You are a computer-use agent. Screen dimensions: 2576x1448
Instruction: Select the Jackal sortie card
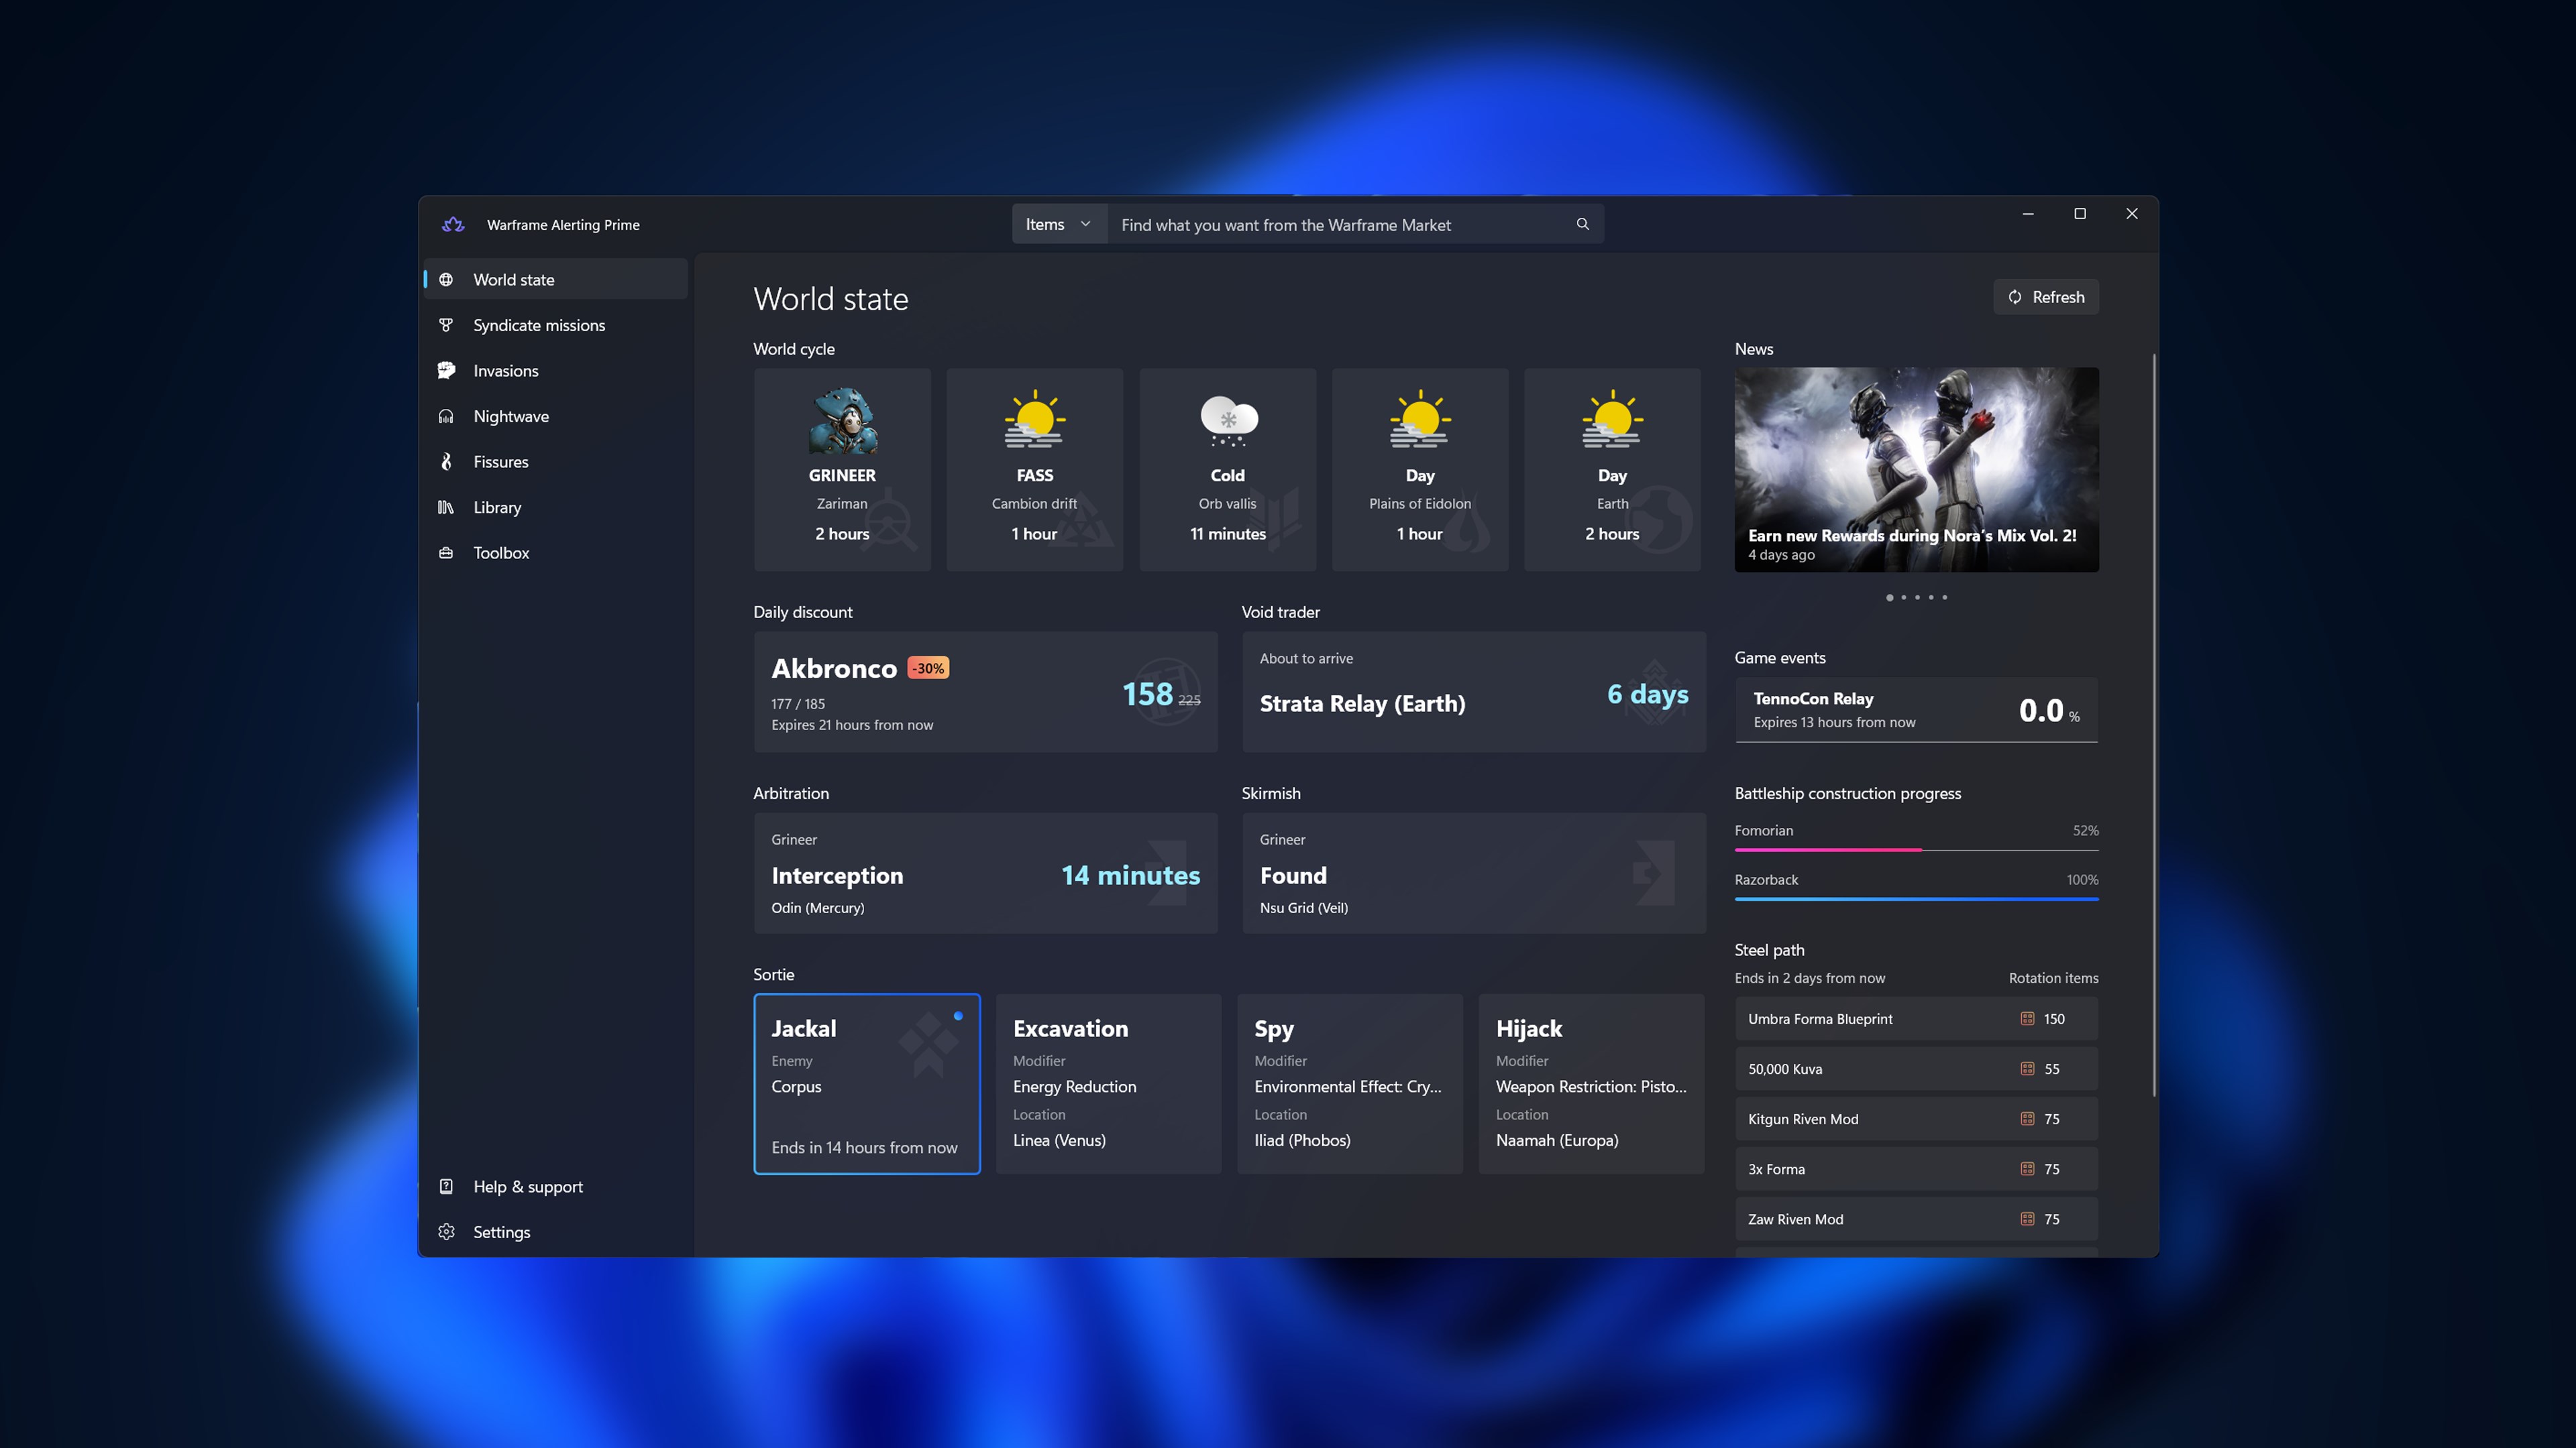point(867,1083)
